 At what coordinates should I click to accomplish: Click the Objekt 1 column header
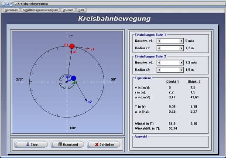tap(172, 81)
